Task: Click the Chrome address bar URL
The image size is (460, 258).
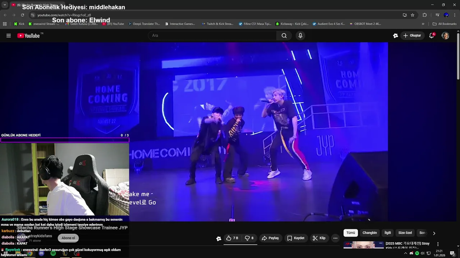Action: (x=64, y=15)
